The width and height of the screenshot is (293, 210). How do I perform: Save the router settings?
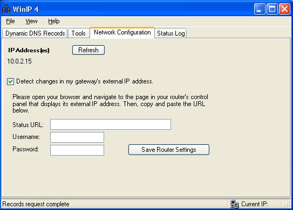[x=169, y=150]
